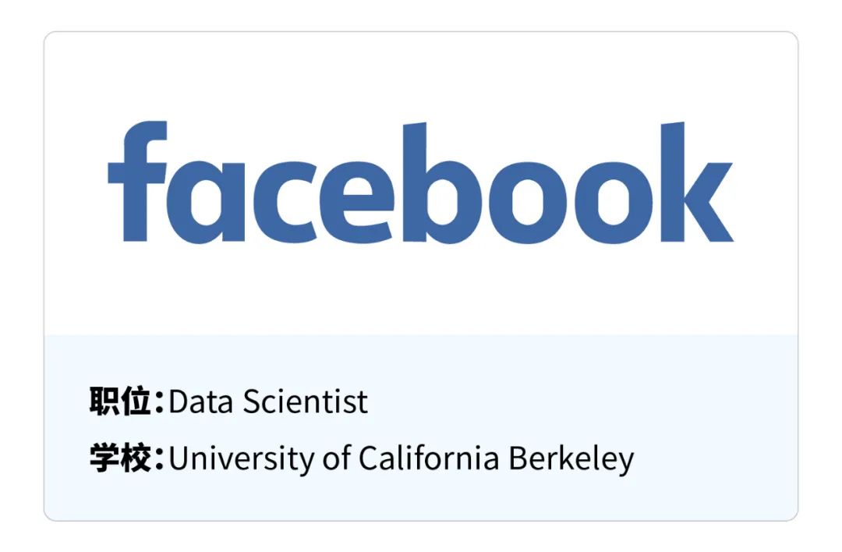Click the word "Data"

pyautogui.click(x=201, y=402)
